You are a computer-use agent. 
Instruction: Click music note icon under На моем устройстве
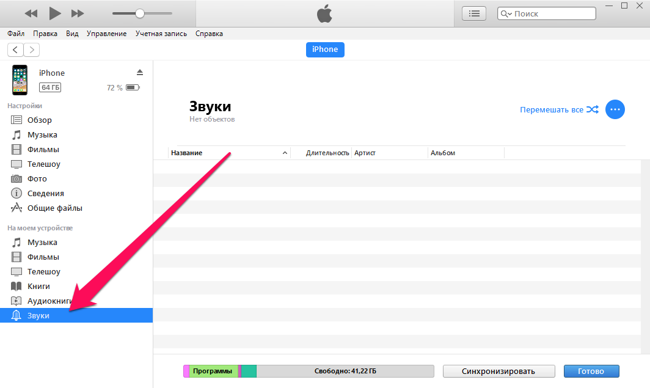coord(16,242)
